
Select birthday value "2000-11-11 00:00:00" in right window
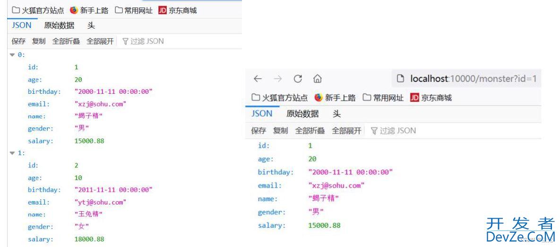tap(350, 172)
